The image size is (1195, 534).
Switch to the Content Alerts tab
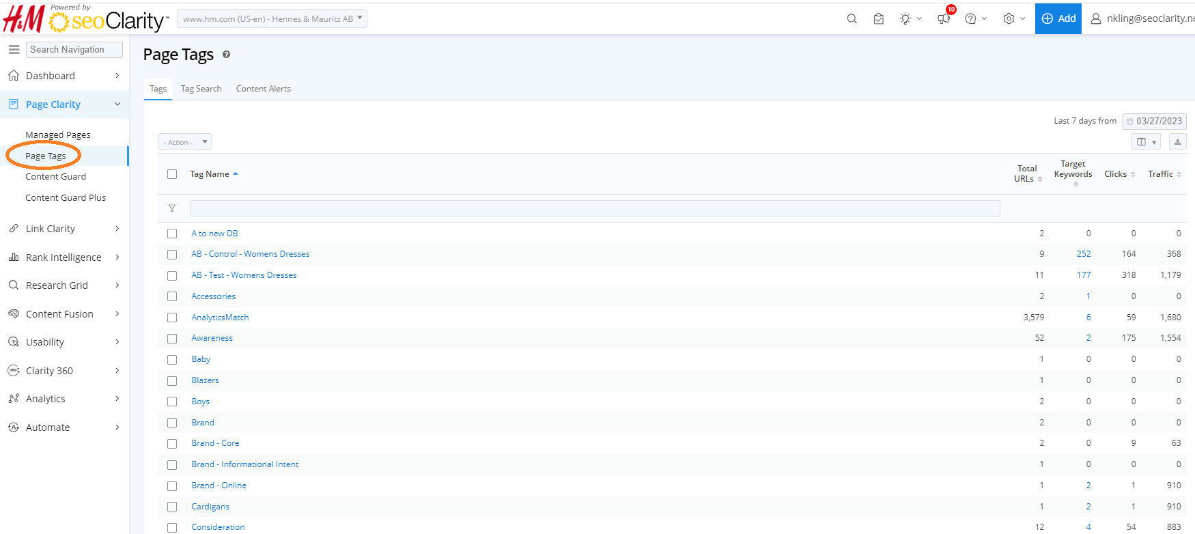click(x=263, y=89)
